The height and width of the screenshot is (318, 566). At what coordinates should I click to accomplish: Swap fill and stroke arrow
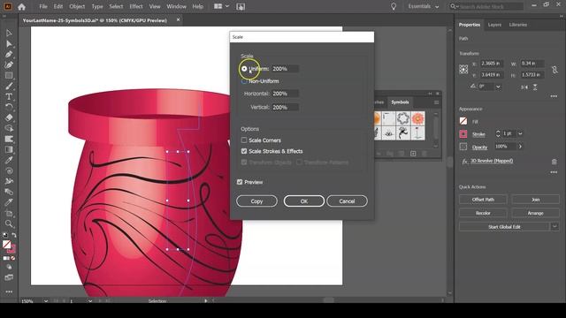pos(14,235)
